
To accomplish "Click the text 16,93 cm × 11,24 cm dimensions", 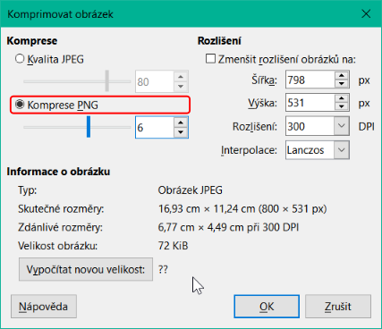I will point(207,209).
